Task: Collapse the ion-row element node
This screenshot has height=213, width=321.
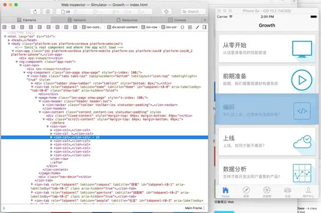Action: click(47, 127)
